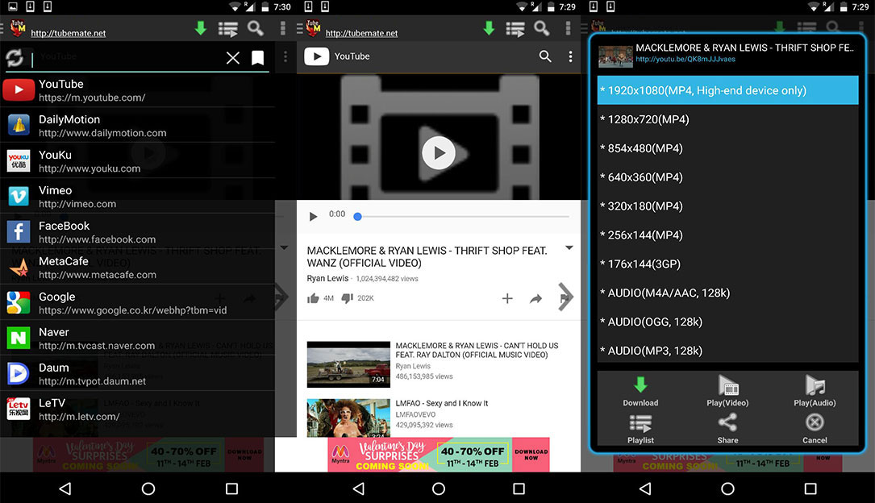Open Ryan Lewis channel link under the title
This screenshot has width=875, height=503.
327,278
